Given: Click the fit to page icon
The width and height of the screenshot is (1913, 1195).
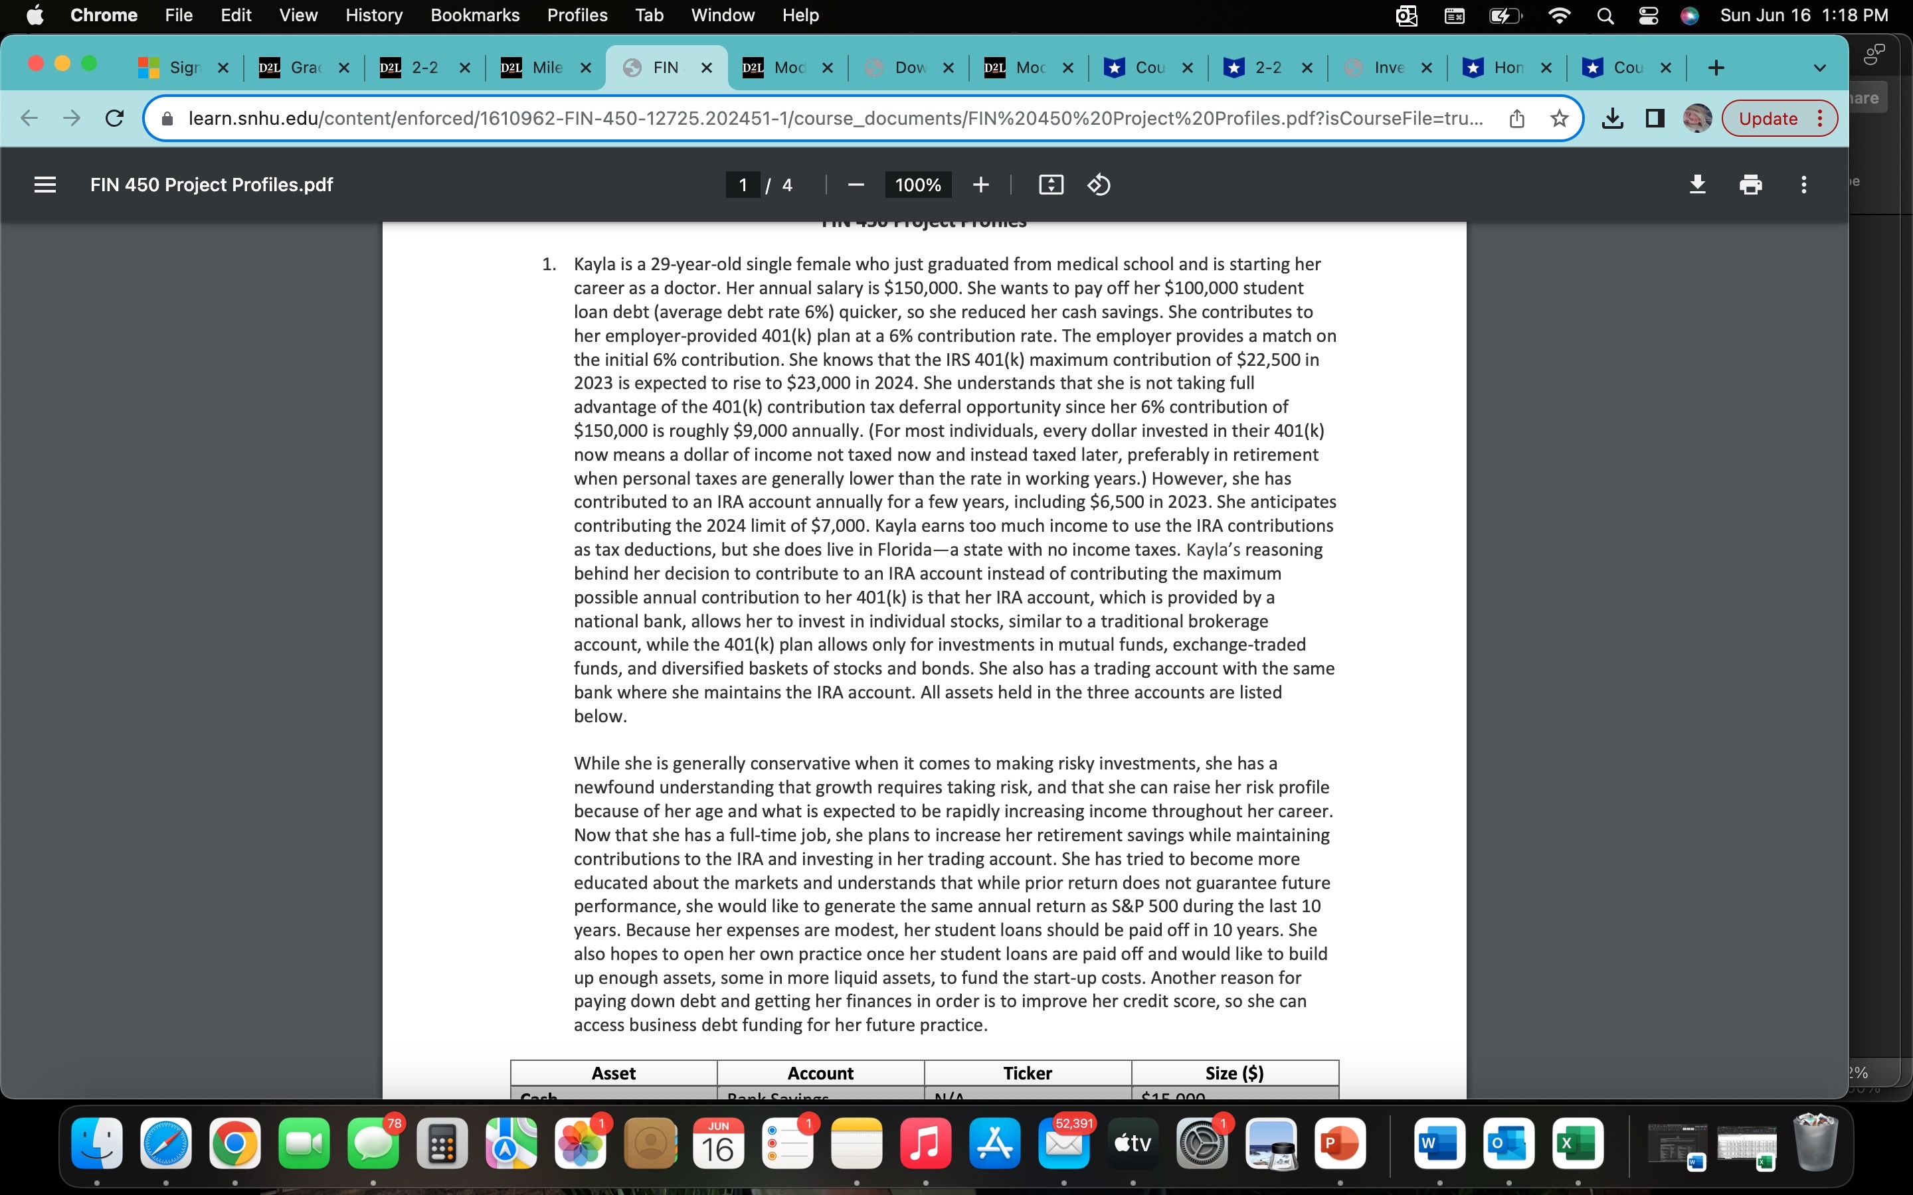Looking at the screenshot, I should pyautogui.click(x=1051, y=185).
